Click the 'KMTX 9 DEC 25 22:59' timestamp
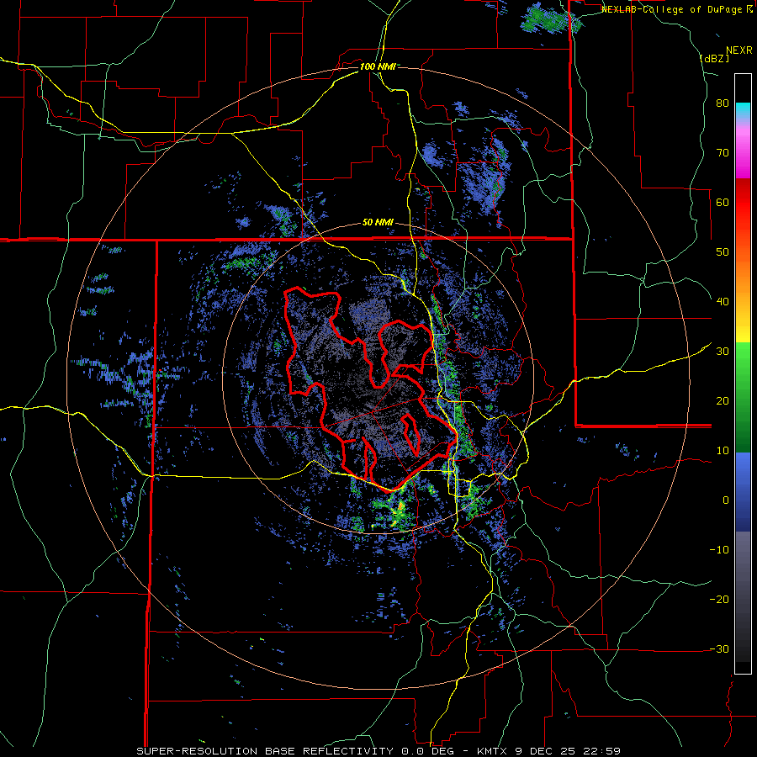757x757 pixels. click(x=549, y=751)
